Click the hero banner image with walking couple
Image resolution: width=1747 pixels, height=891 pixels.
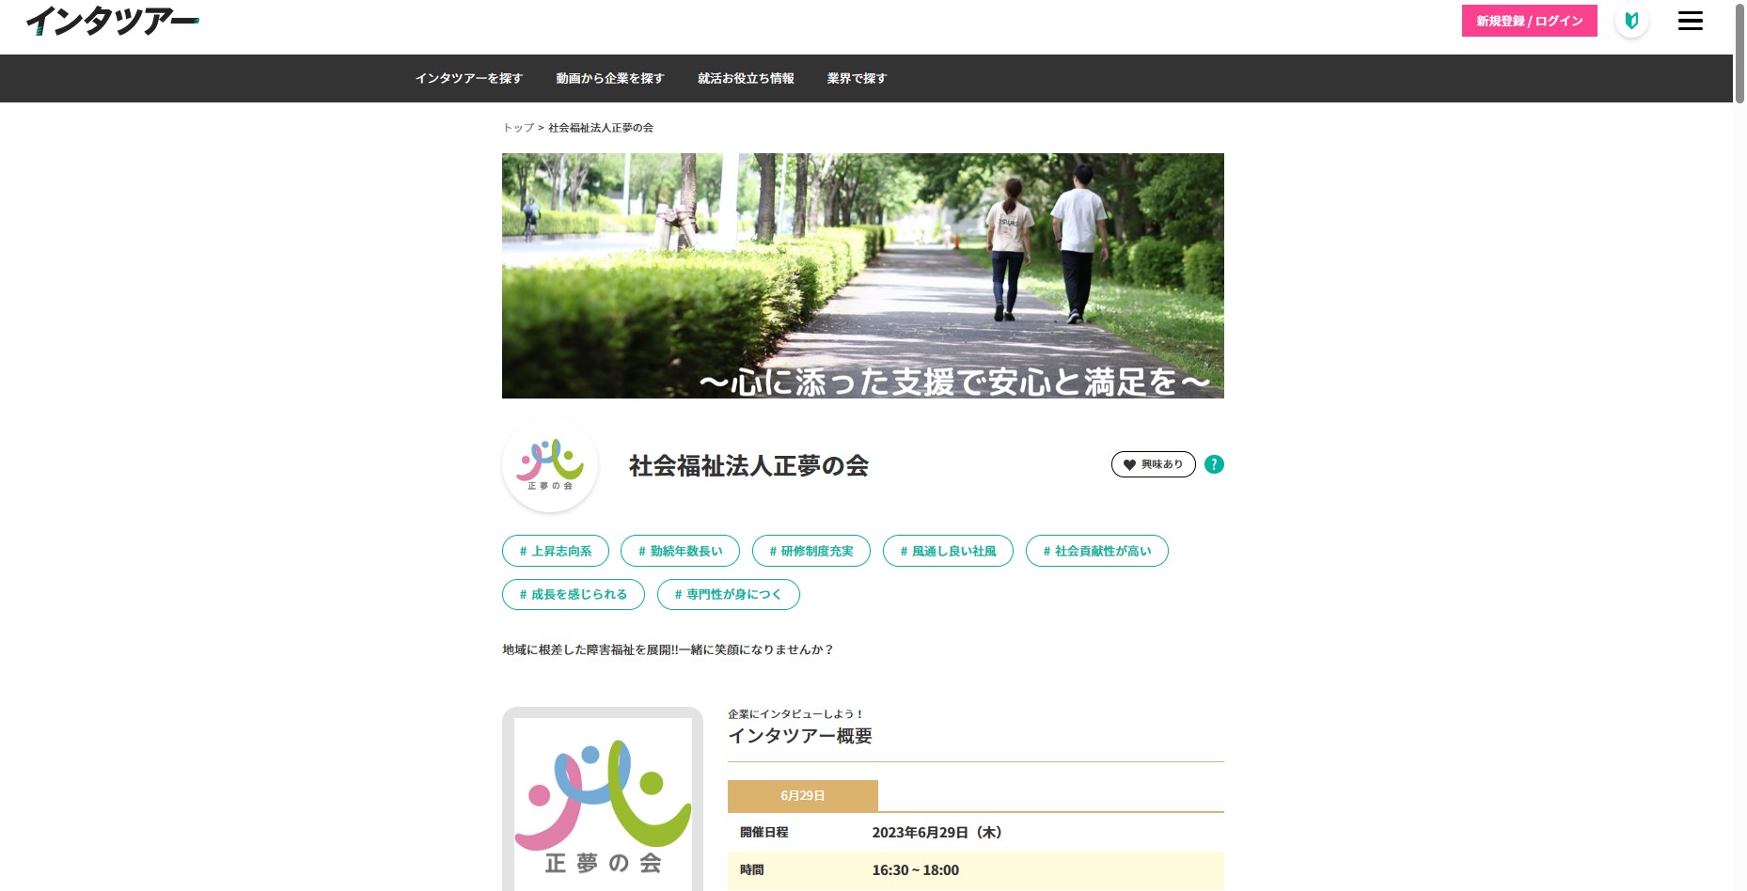[x=863, y=275]
